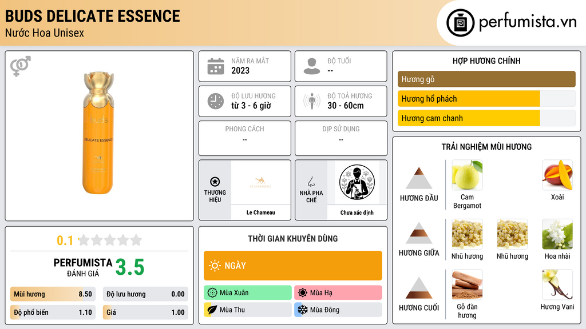Click the Hợp hương chính heading
This screenshot has height=329, width=586.
click(x=486, y=61)
